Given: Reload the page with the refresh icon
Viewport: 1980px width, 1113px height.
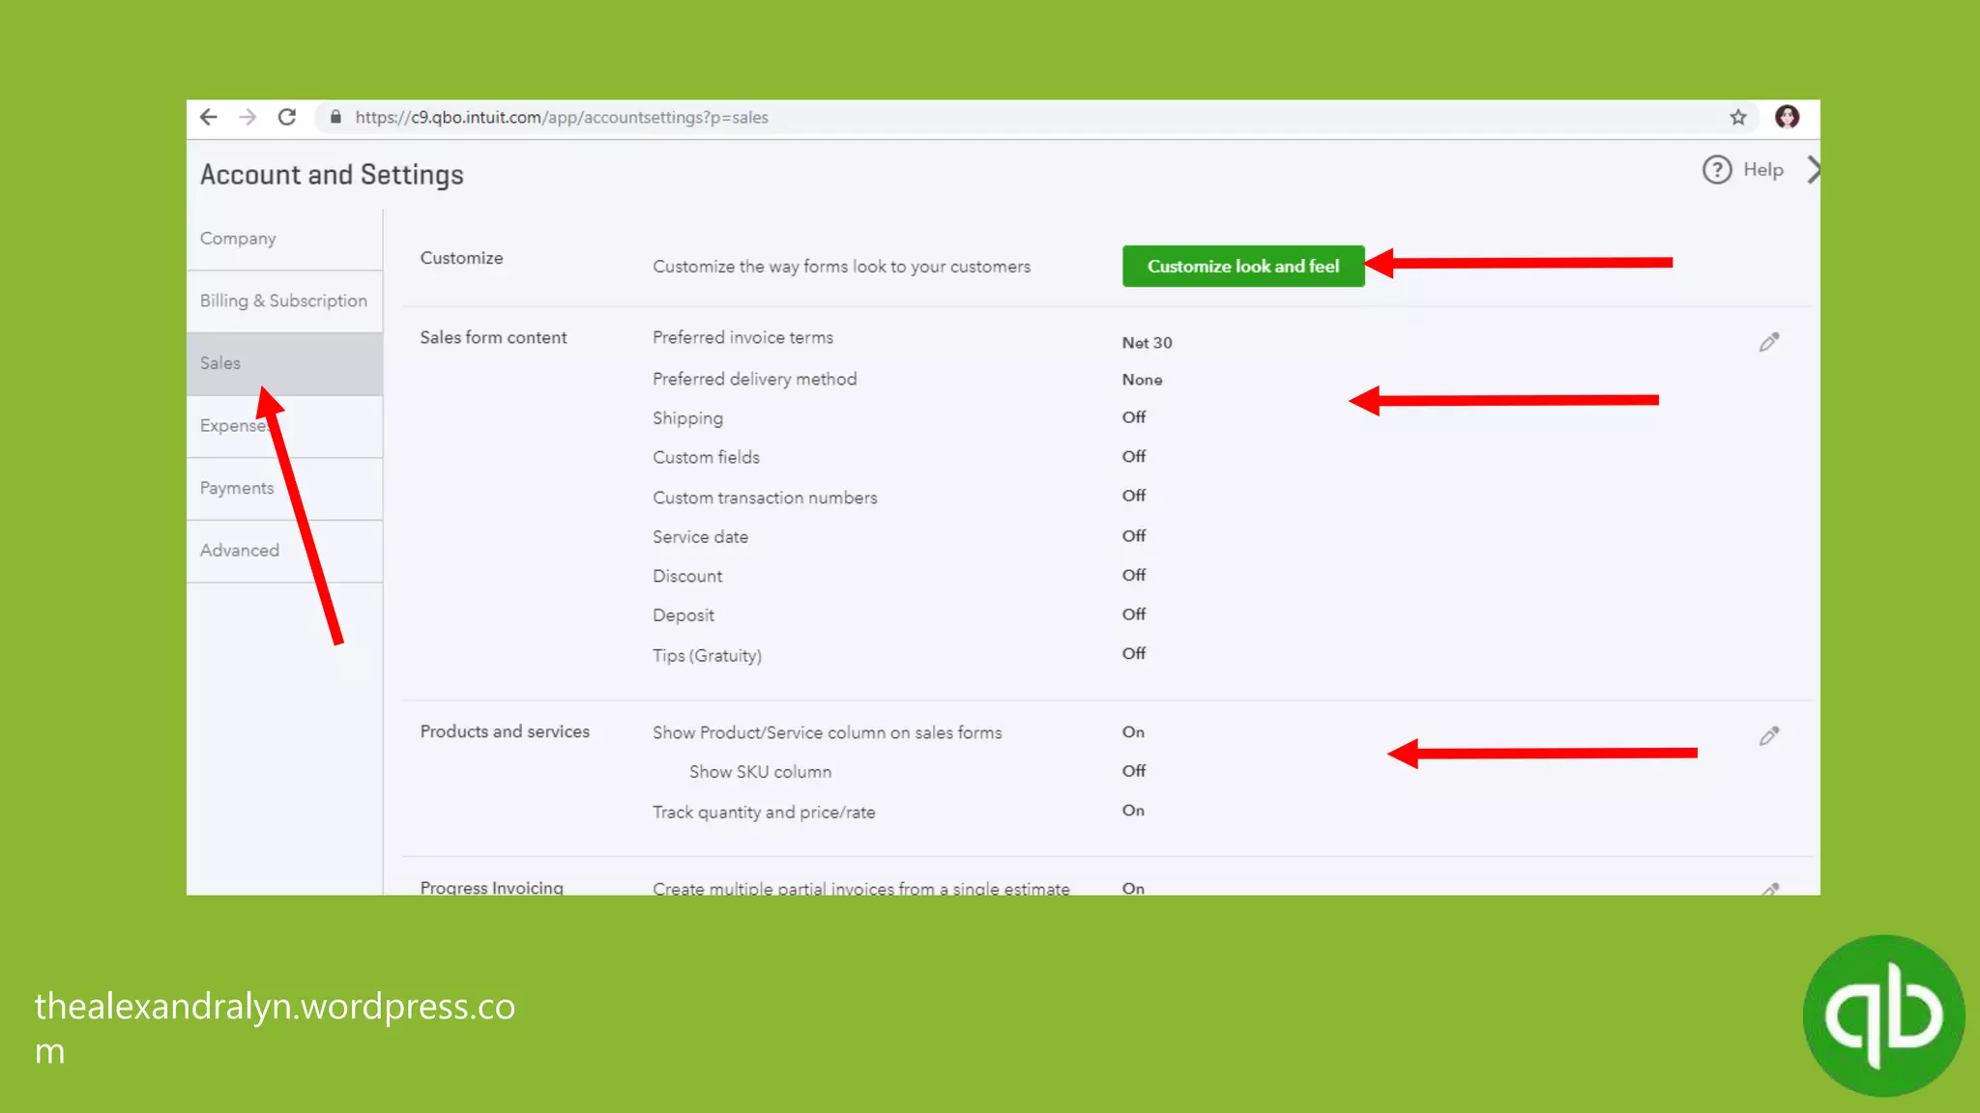Looking at the screenshot, I should (287, 117).
